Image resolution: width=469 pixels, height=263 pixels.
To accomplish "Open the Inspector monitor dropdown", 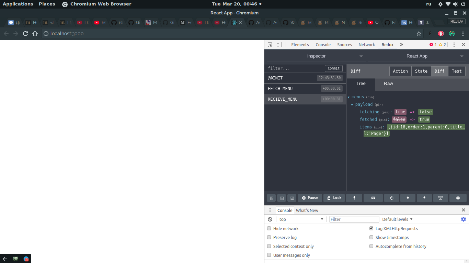I will point(316,56).
